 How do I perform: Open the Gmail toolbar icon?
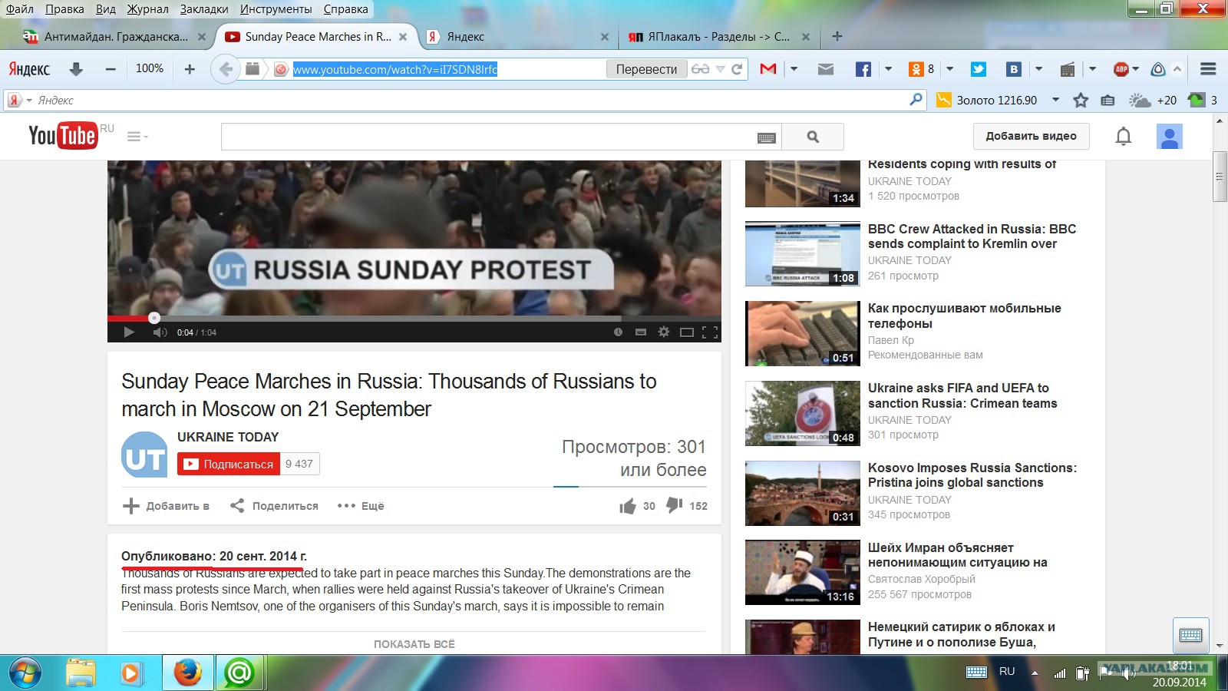(767, 69)
